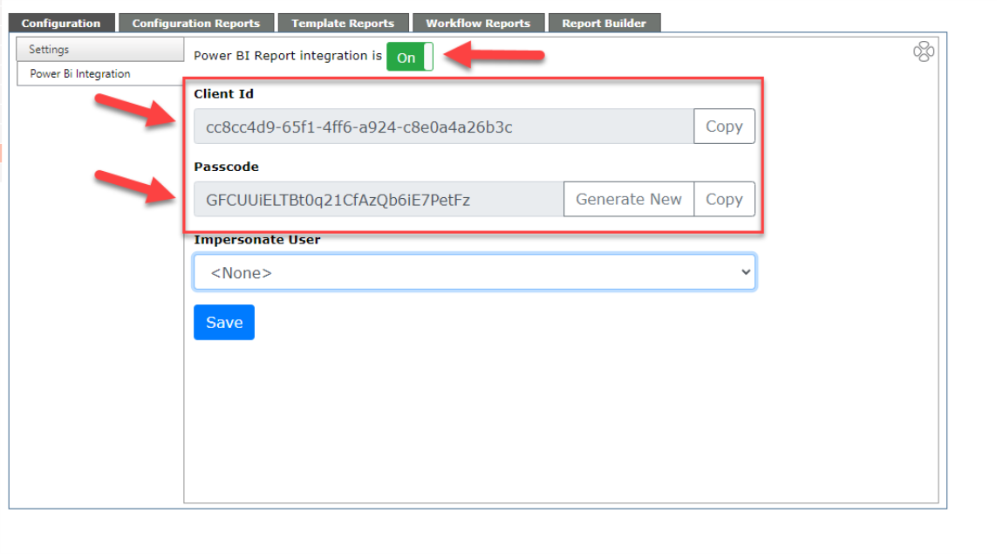
Task: Open the Report Builder tab
Action: point(604,23)
